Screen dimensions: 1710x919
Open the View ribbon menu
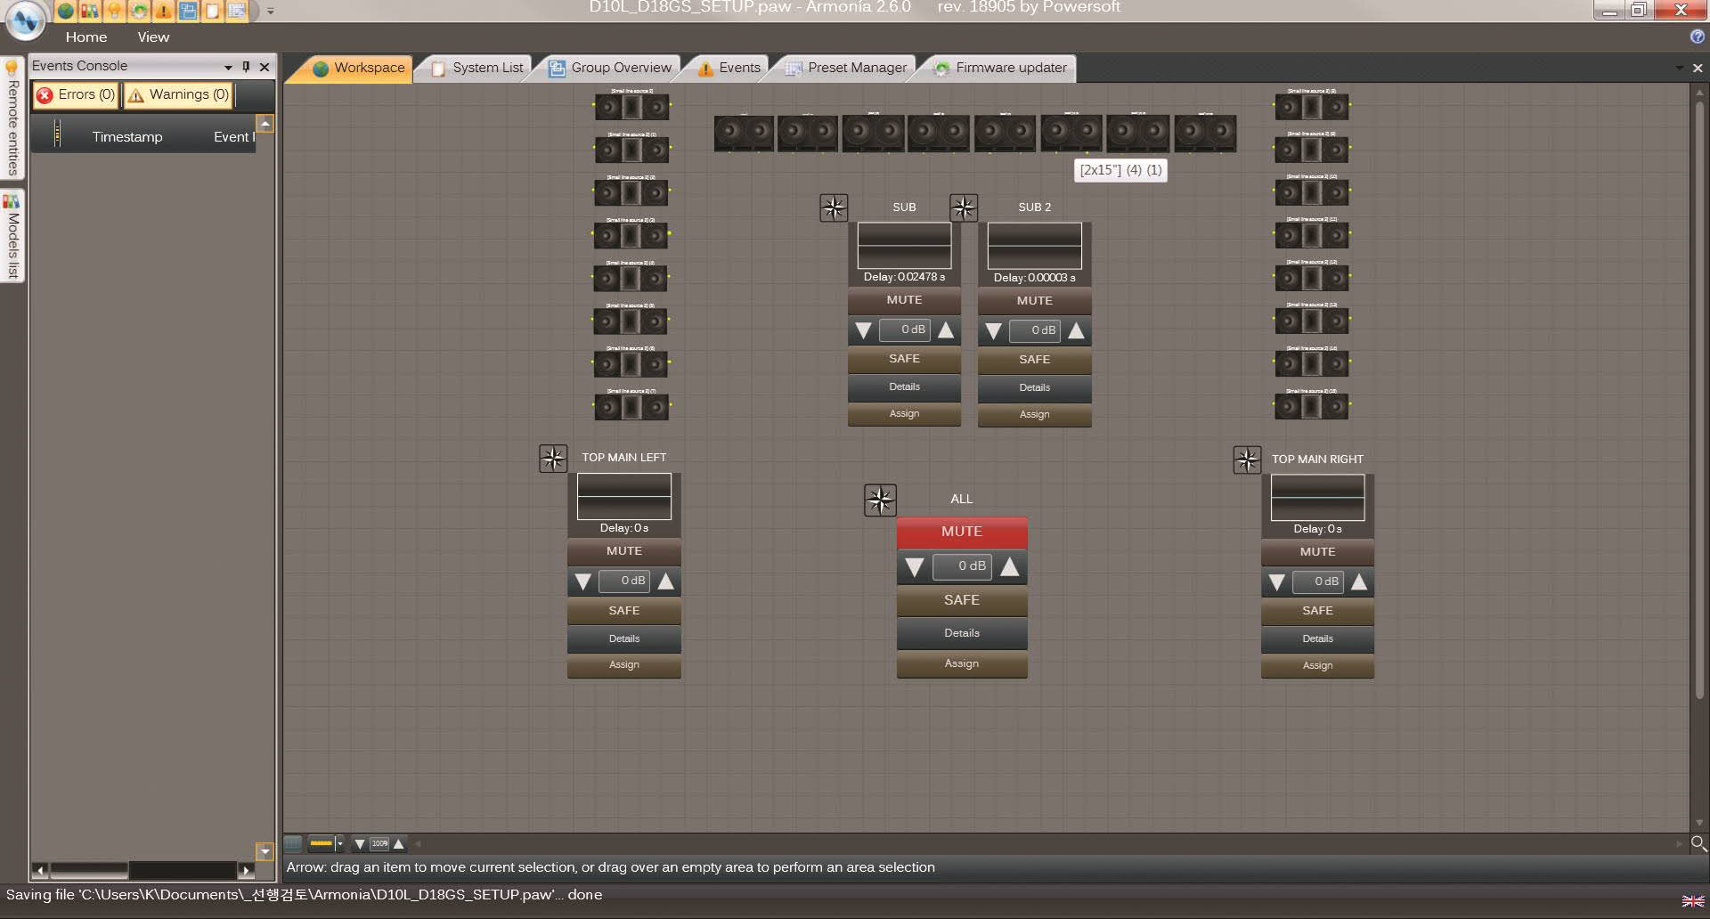(152, 37)
